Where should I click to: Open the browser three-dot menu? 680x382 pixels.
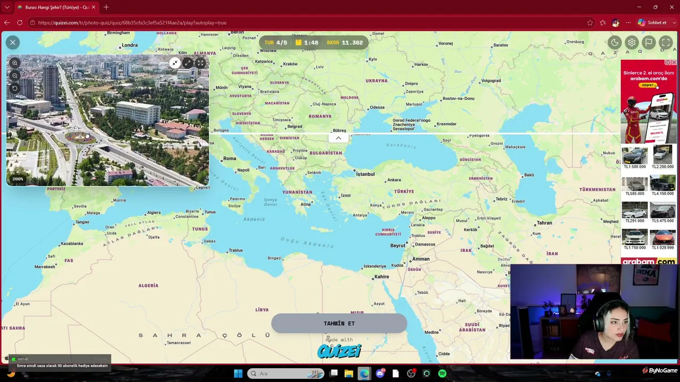628,23
